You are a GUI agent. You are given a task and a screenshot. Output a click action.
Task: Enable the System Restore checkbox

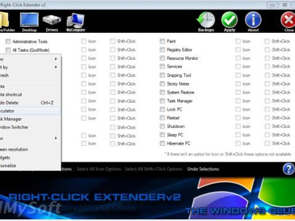pos(162,92)
